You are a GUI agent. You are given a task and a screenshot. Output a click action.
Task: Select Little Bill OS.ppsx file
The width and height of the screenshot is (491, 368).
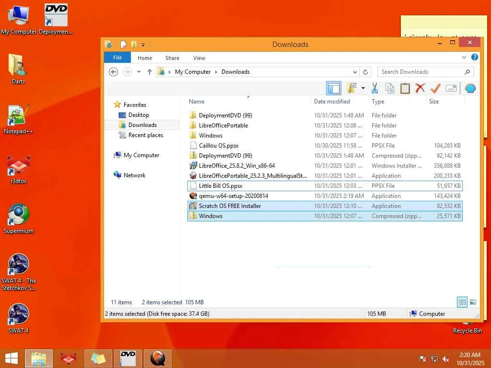[325, 185]
